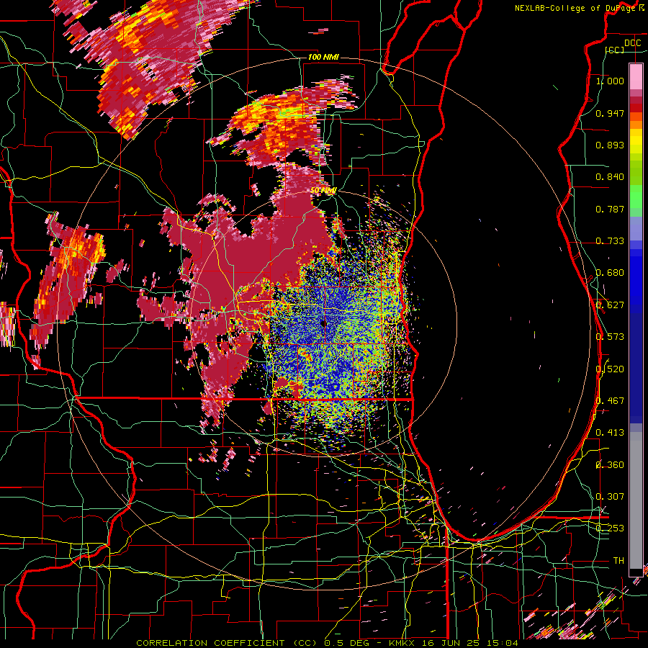Select the 0.680 color scale value
Screen dimensions: 648x648
point(610,273)
